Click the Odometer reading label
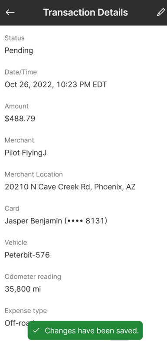 [x=33, y=277]
